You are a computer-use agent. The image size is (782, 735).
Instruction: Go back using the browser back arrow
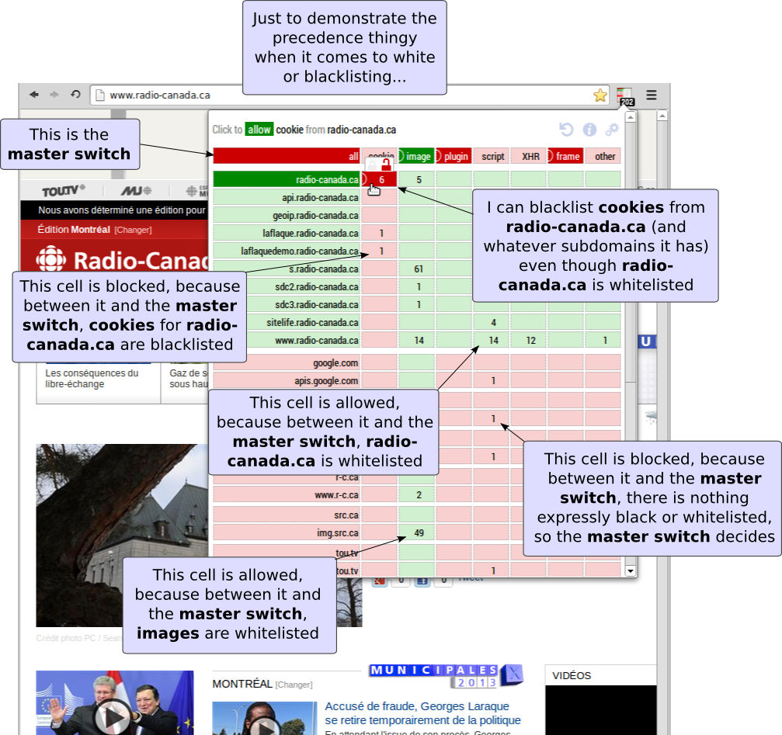pyautogui.click(x=33, y=95)
